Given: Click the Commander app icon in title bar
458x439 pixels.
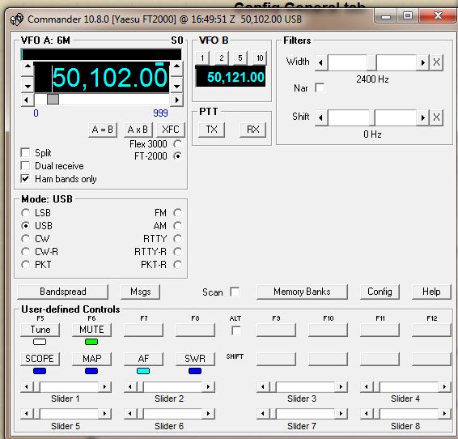Looking at the screenshot, I should pos(17,19).
